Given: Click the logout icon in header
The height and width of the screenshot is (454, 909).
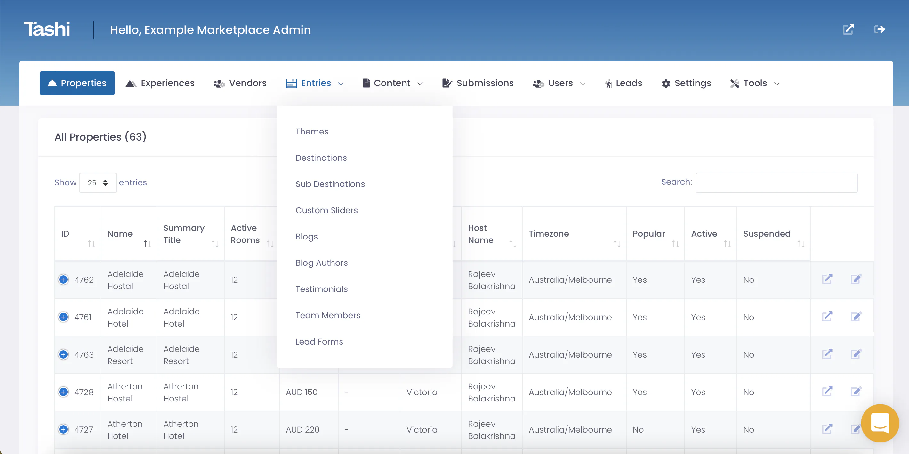Looking at the screenshot, I should [x=879, y=29].
